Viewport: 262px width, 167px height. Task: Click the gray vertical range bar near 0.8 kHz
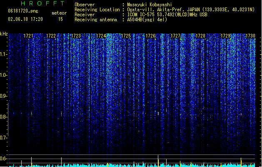click(x=8, y=119)
